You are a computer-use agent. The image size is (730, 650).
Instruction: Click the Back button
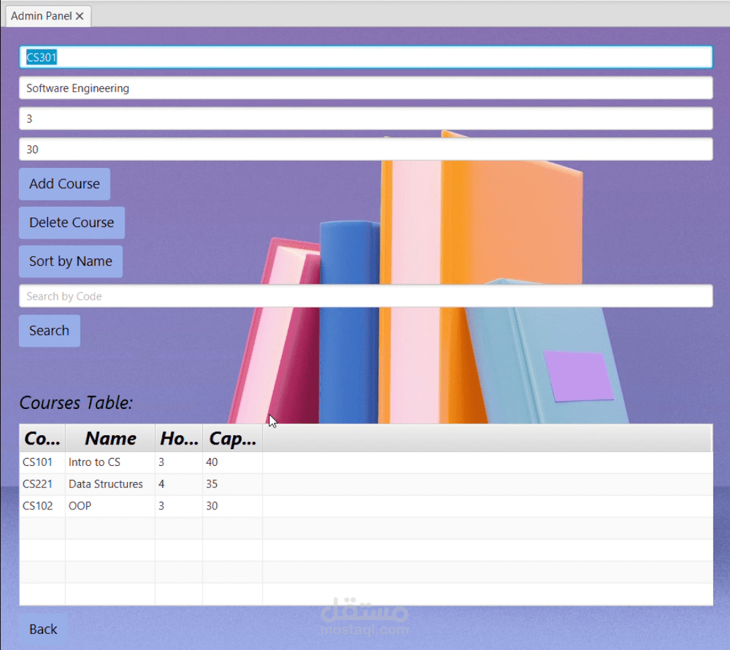click(43, 629)
